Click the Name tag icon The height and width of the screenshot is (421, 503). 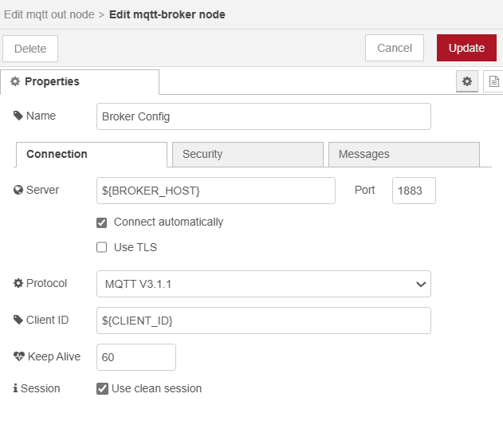coord(18,116)
